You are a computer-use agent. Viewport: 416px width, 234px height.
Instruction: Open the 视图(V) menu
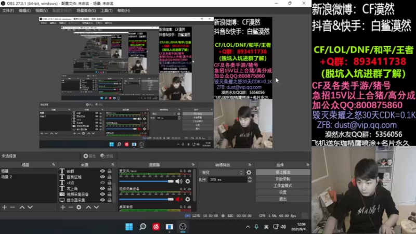(x=42, y=10)
